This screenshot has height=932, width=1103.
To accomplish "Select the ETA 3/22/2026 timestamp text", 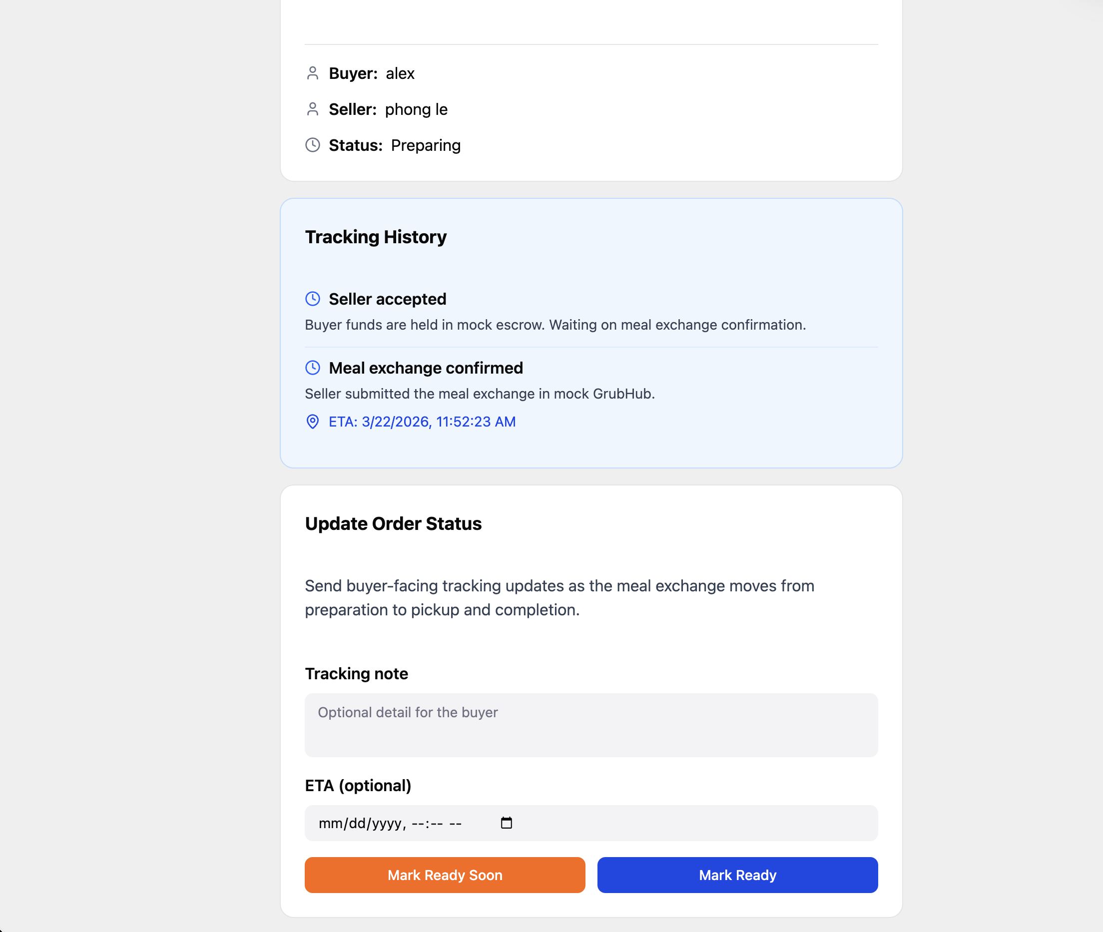I will pyautogui.click(x=422, y=422).
